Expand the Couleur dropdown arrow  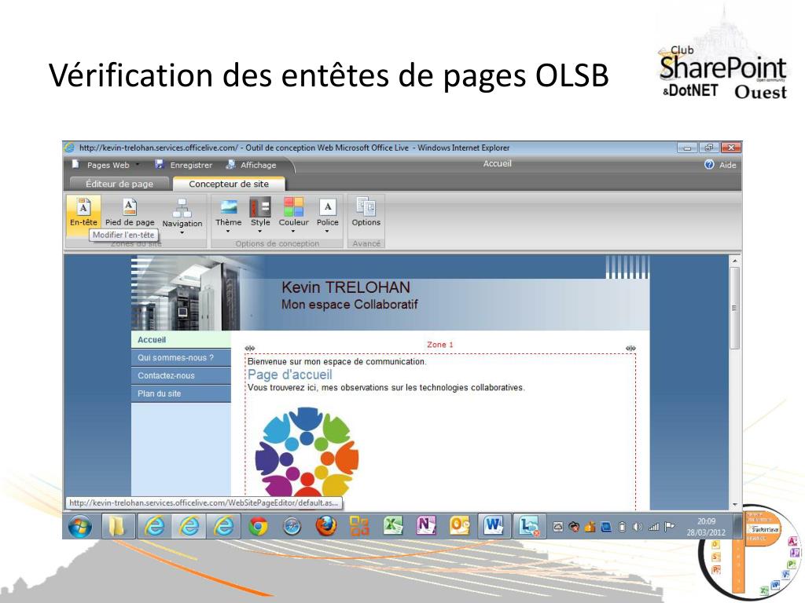[293, 232]
